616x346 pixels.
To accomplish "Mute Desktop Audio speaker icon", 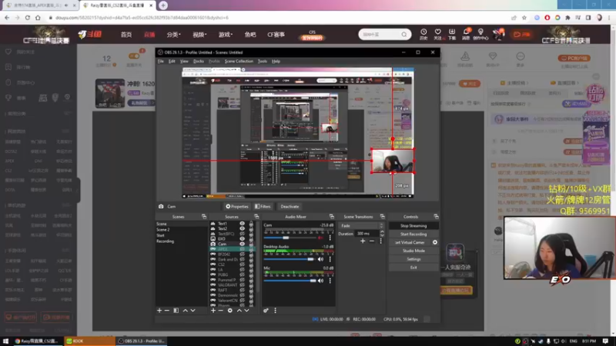I will click(x=320, y=259).
